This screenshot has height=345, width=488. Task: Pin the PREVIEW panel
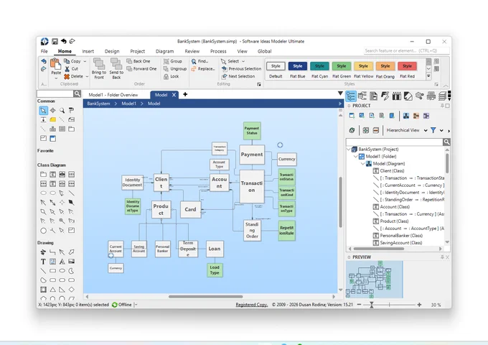[x=442, y=257]
